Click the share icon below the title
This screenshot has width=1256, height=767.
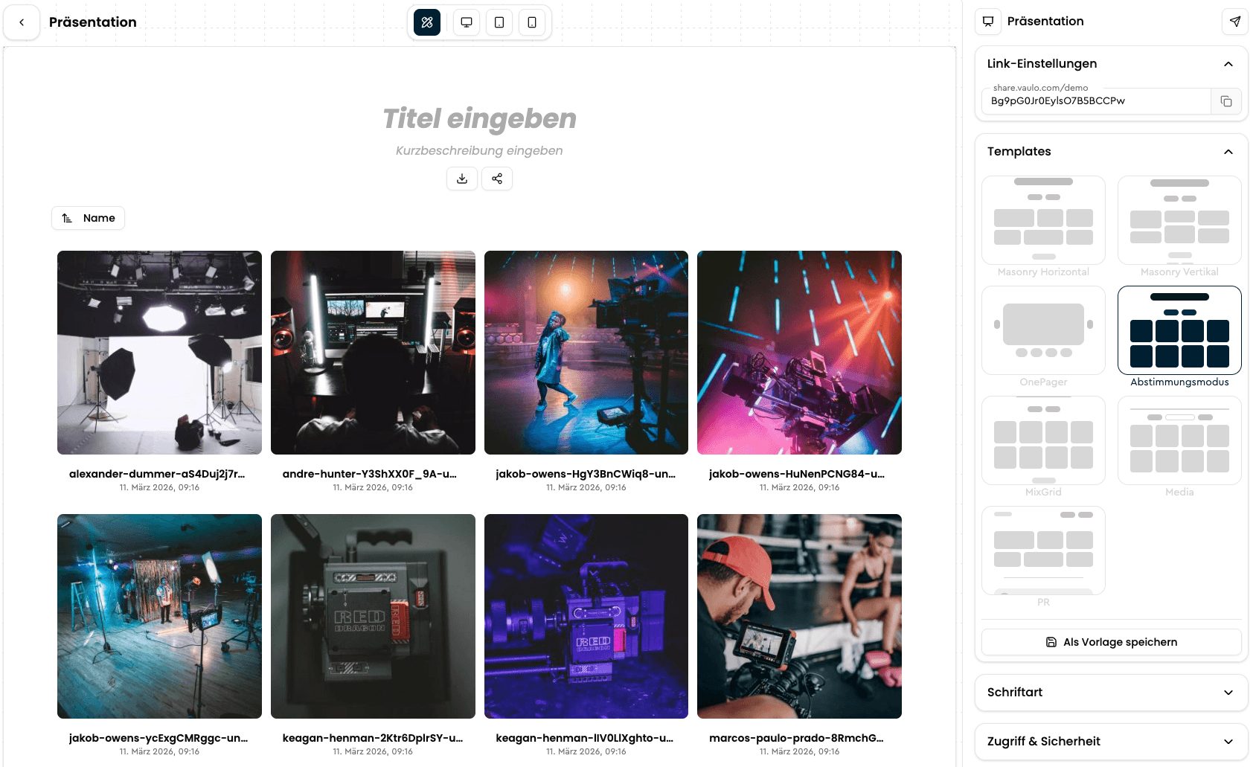(497, 179)
